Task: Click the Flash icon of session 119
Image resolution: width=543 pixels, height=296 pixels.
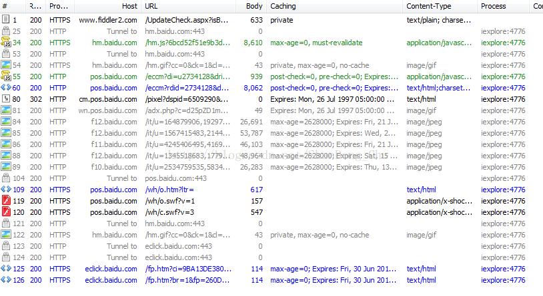Action: pos(6,200)
